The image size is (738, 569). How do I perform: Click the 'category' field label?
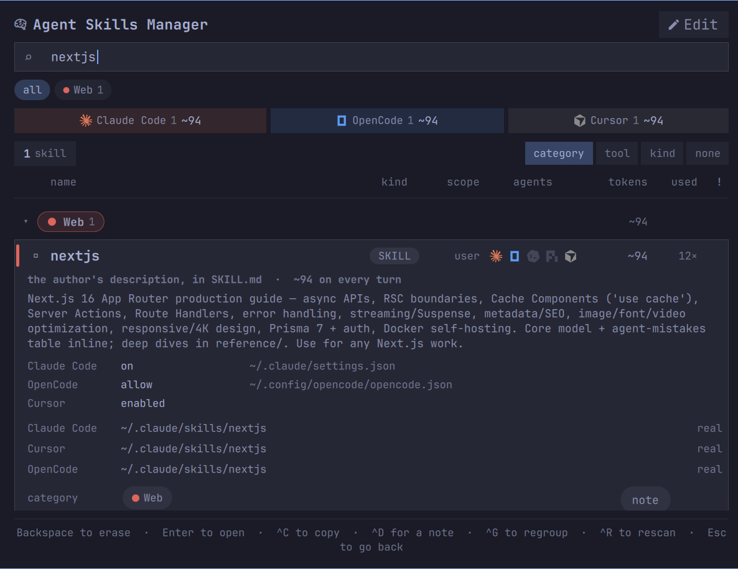[x=53, y=498]
